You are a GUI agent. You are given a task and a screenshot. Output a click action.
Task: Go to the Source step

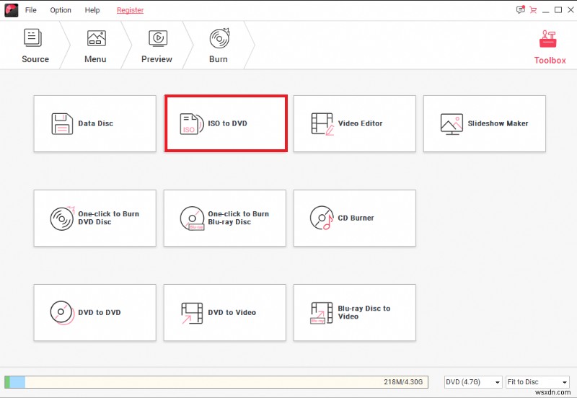pos(35,45)
